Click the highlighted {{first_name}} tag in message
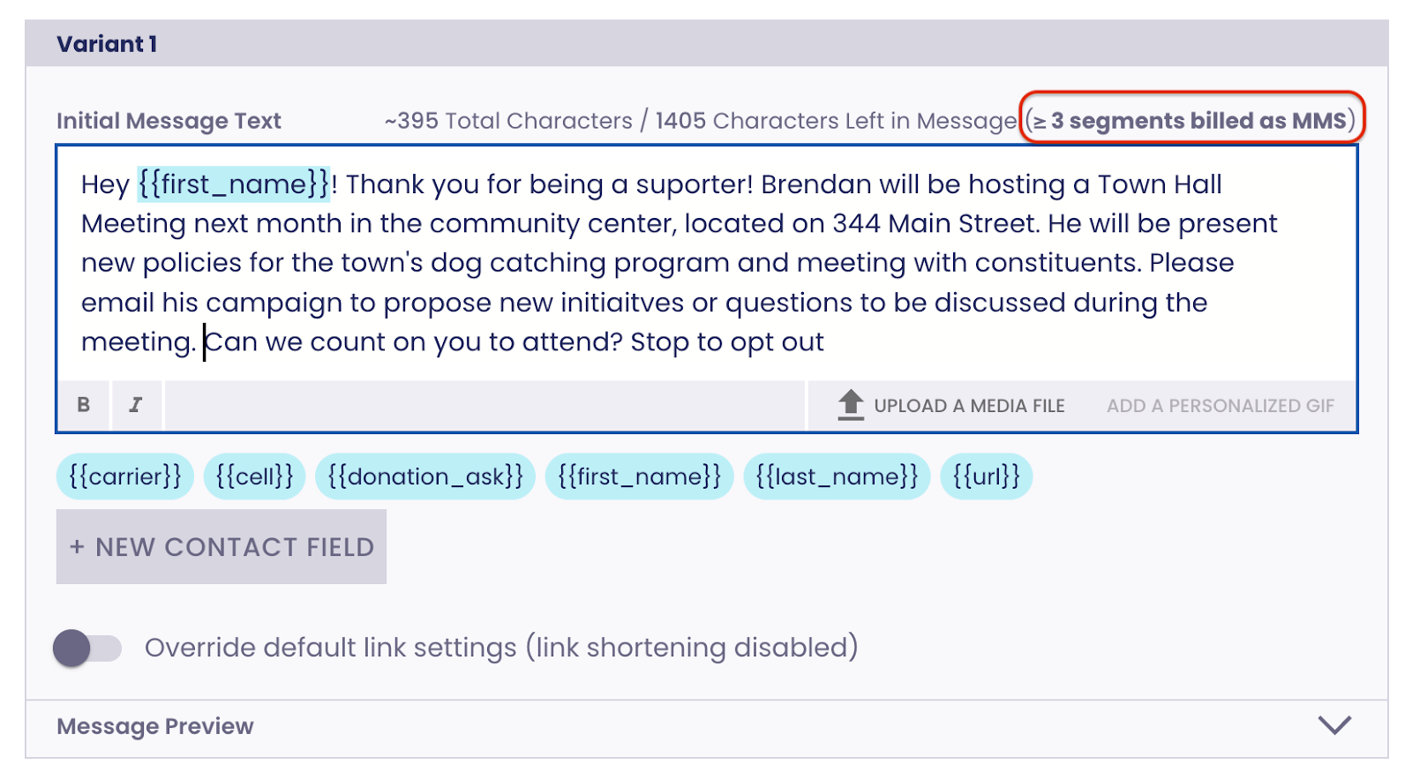This screenshot has height=780, width=1412. [234, 184]
